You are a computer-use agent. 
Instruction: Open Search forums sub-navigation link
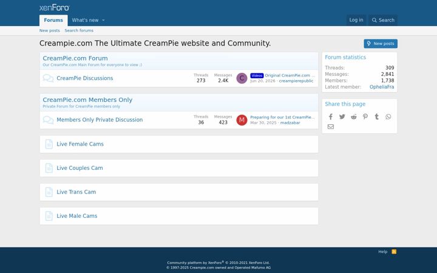[79, 31]
